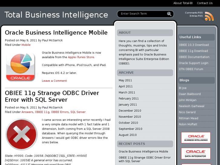This screenshot has width=220, height=165.
Task: Subscribe to Entries RSS
Action: [196, 16]
